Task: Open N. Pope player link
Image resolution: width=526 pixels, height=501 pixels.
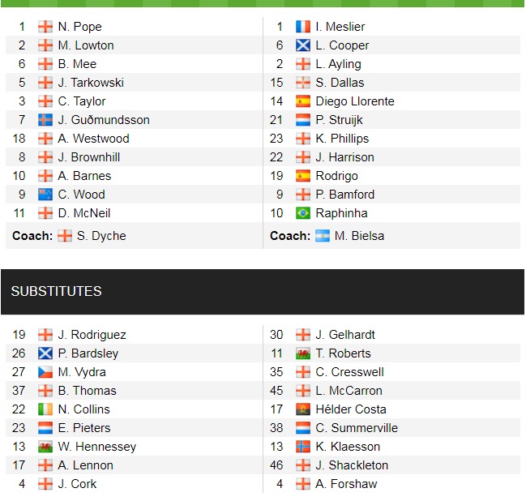Action: coord(80,27)
